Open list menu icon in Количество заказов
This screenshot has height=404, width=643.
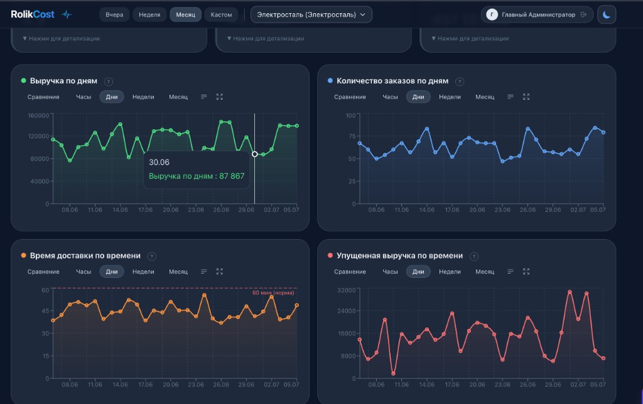(511, 97)
